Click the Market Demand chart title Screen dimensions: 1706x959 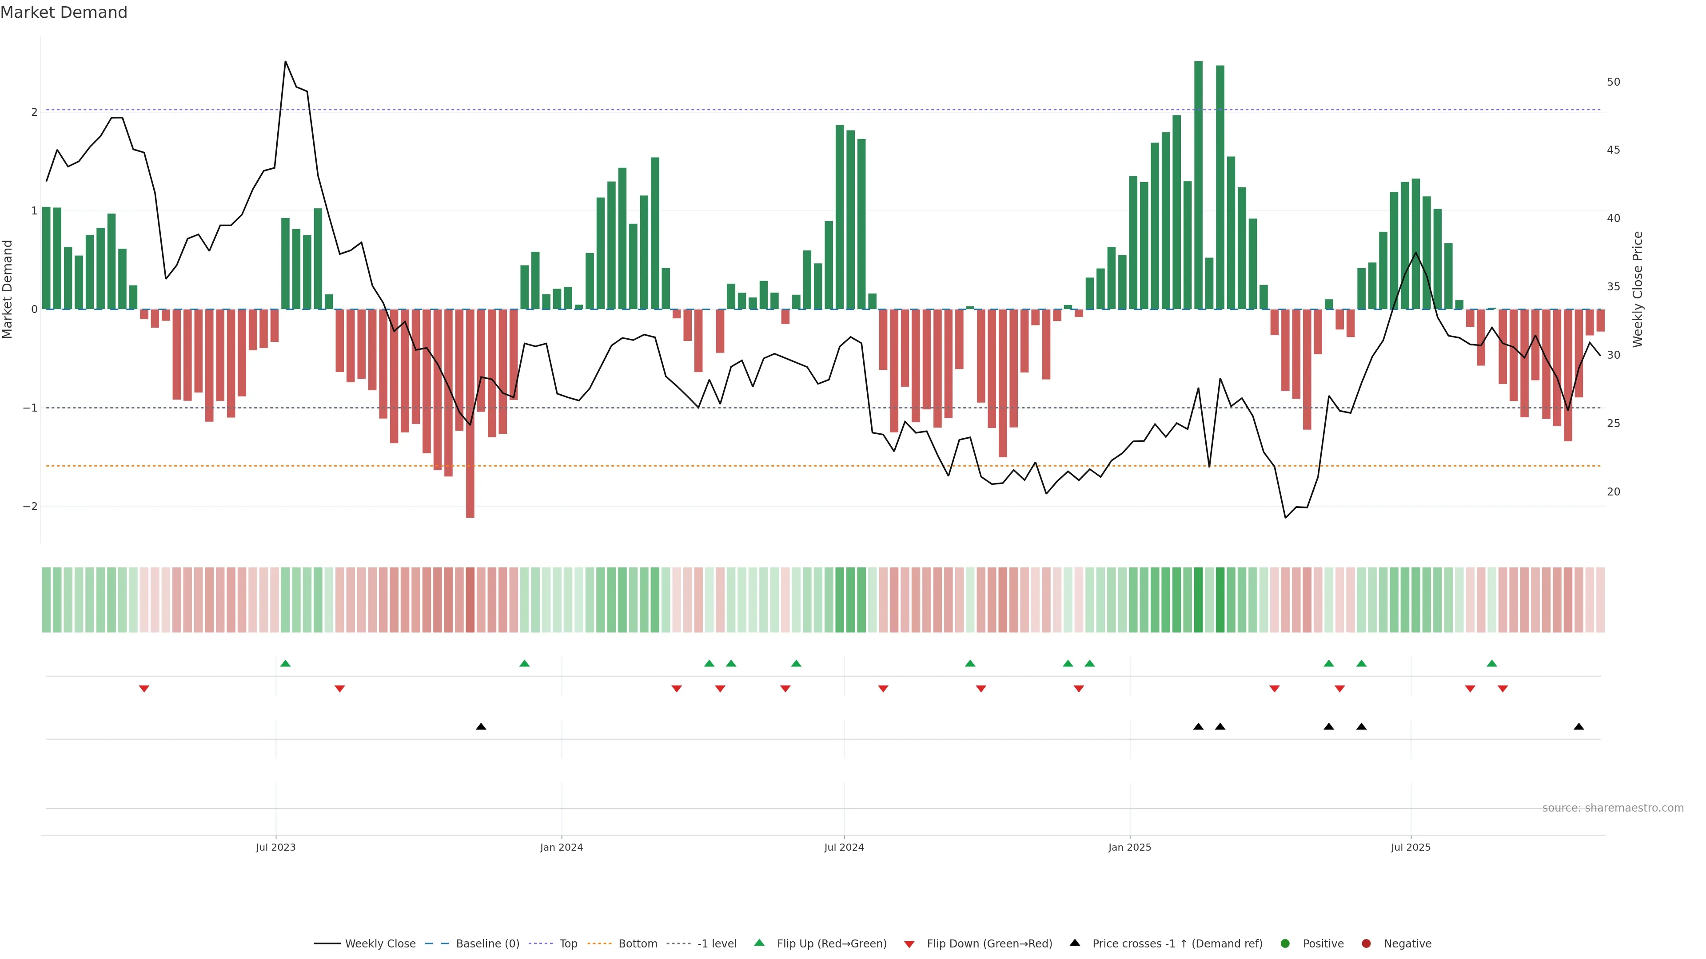click(64, 12)
